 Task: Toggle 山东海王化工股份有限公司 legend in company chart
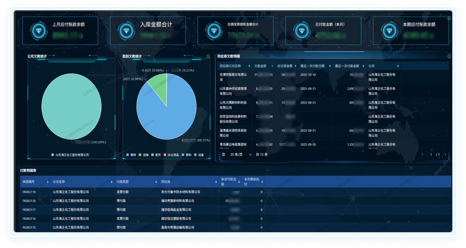point(70,155)
